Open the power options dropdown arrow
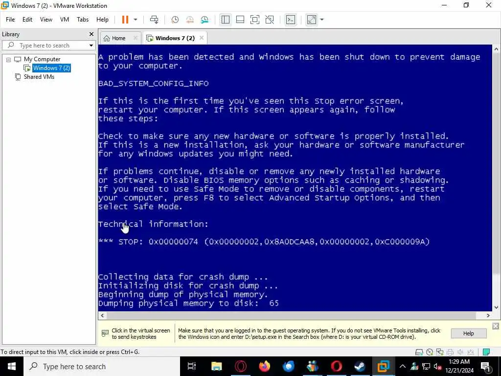This screenshot has width=501, height=376. click(136, 20)
